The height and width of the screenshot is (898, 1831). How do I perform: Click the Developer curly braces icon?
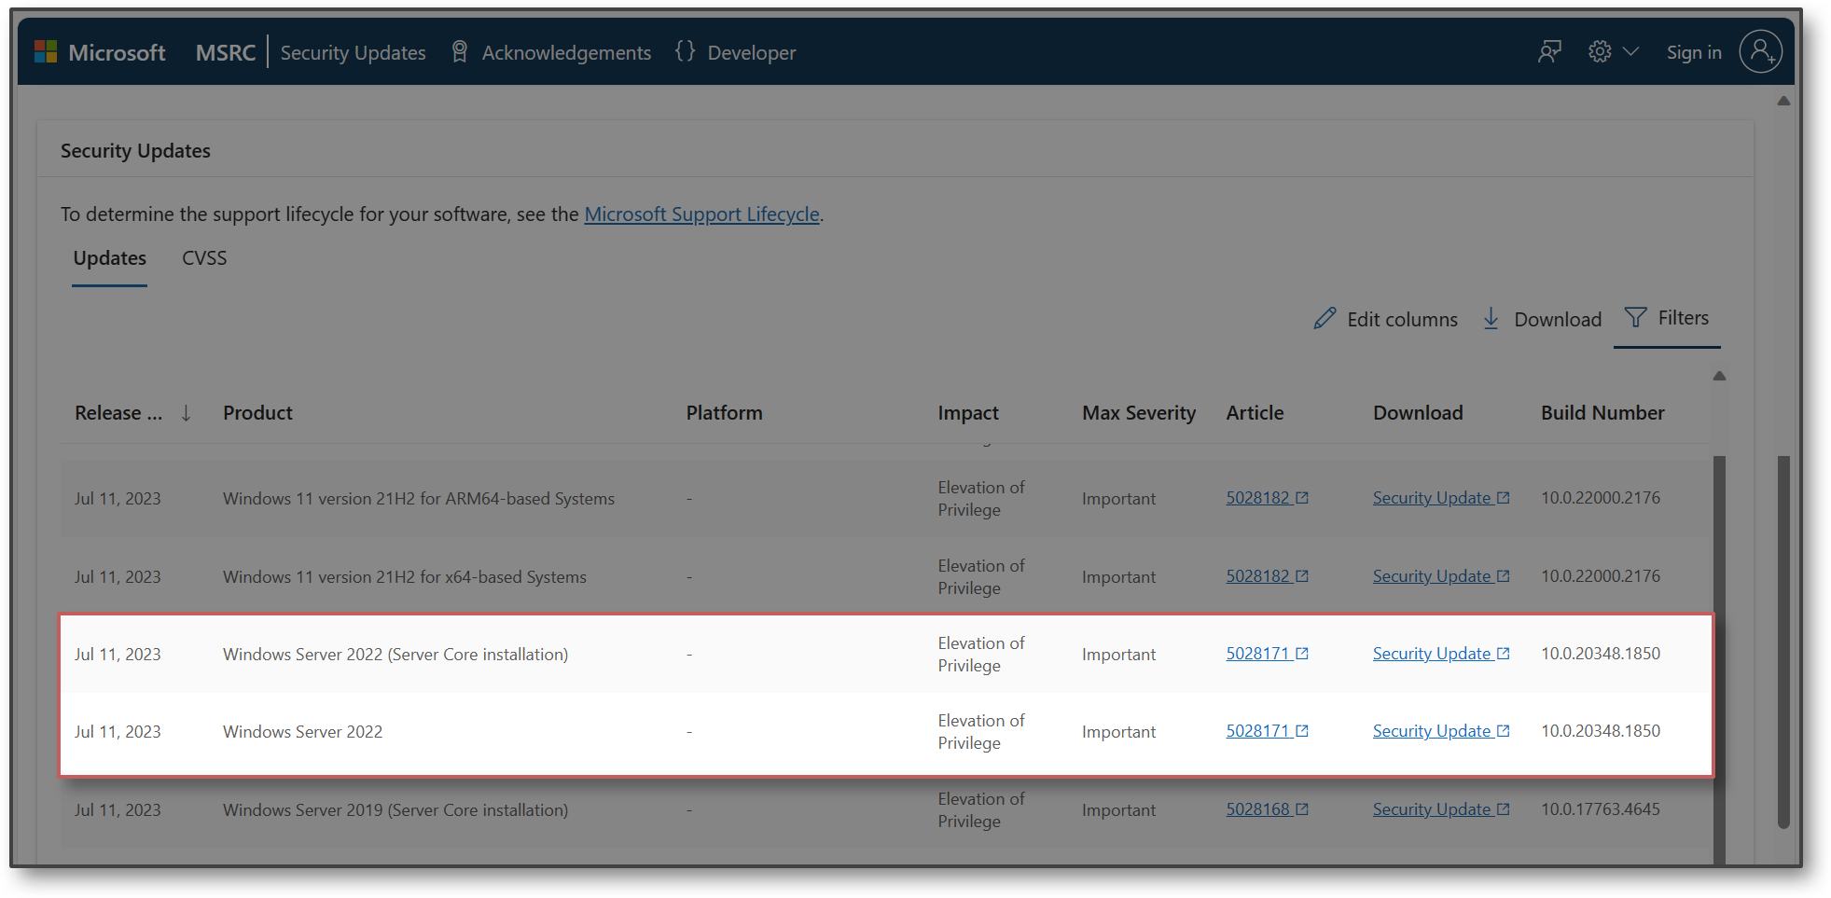pos(684,51)
